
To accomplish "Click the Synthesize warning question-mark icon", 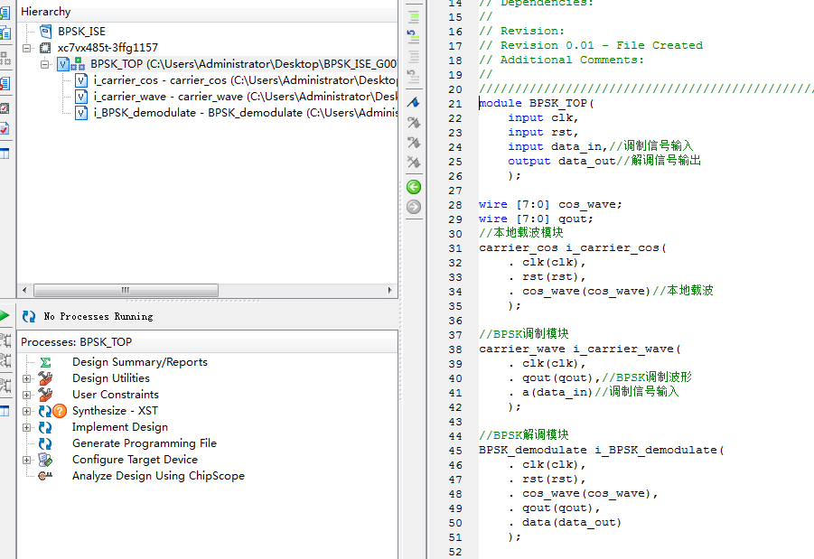I will coord(61,411).
